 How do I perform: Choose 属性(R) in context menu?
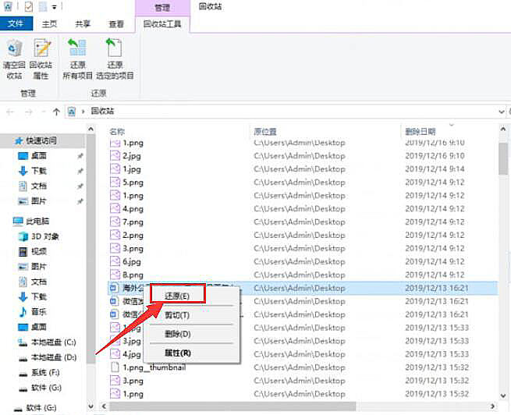click(x=178, y=353)
